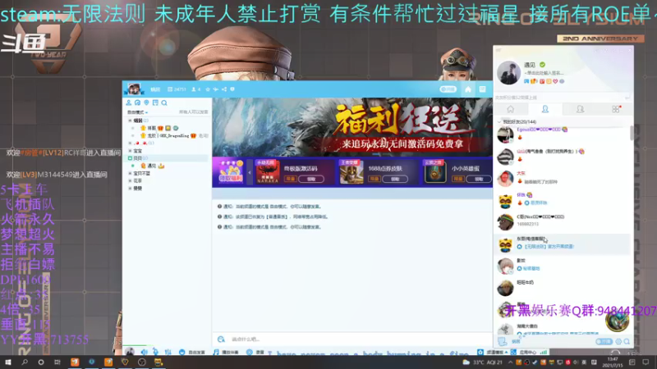Click the Cortana circle on taskbar
Image resolution: width=657 pixels, height=369 pixels.
point(40,362)
